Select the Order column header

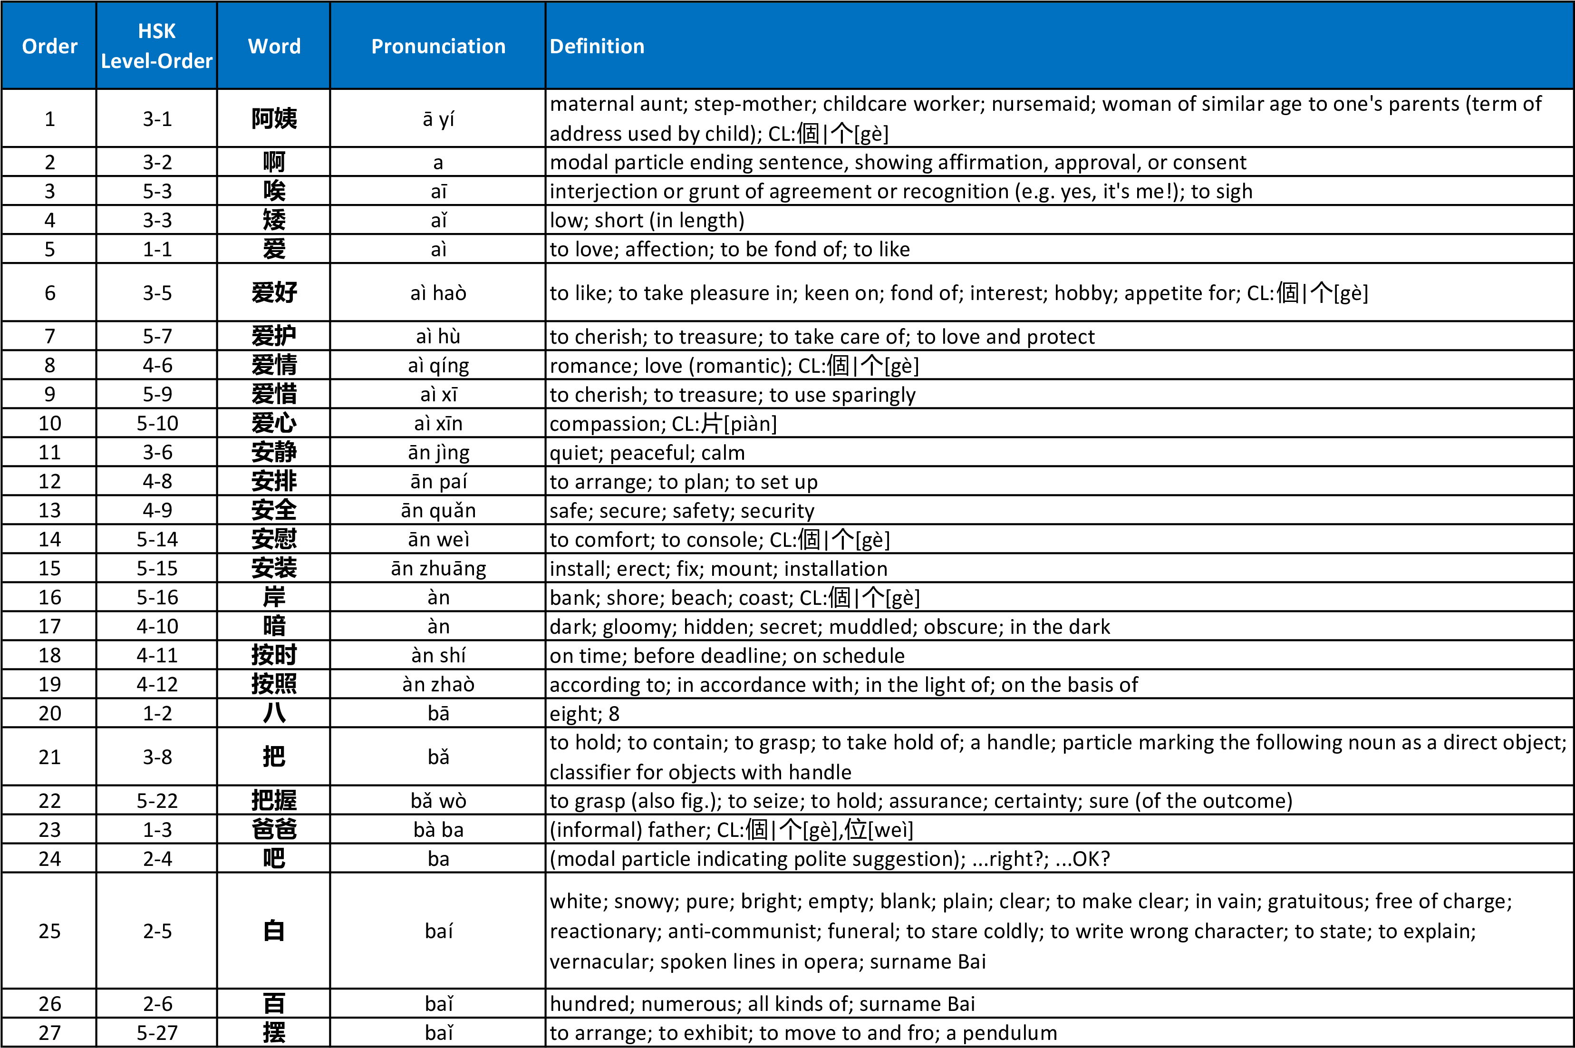(49, 46)
